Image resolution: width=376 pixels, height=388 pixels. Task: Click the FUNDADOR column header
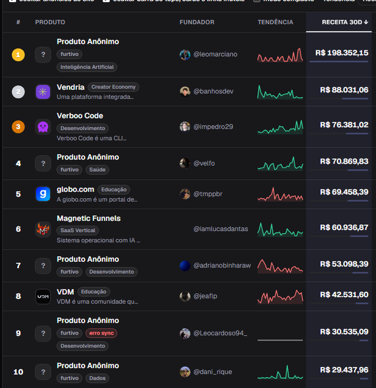coord(197,22)
